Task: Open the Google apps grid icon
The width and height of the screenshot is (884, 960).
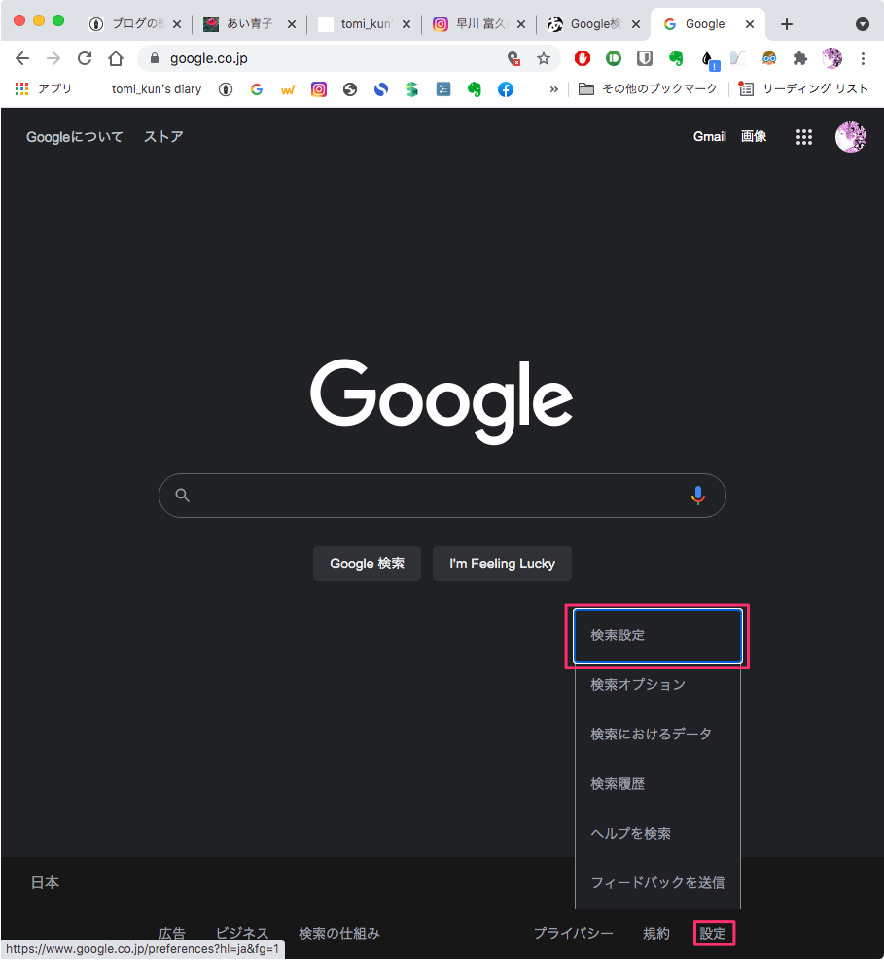Action: (803, 137)
